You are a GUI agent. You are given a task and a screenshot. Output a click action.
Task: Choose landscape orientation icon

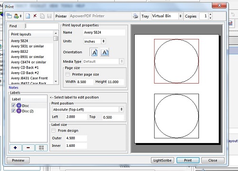tap(105, 52)
